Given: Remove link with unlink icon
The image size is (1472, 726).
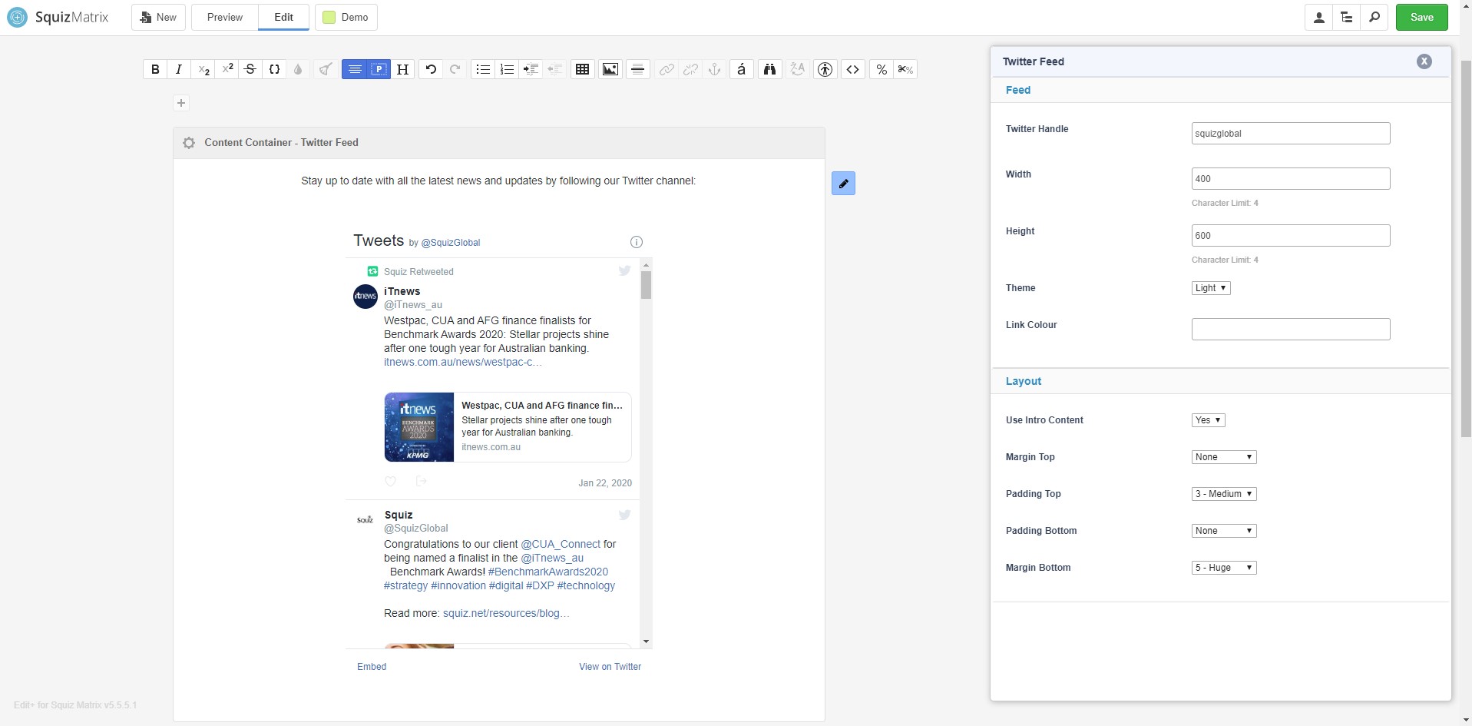Looking at the screenshot, I should coord(690,69).
